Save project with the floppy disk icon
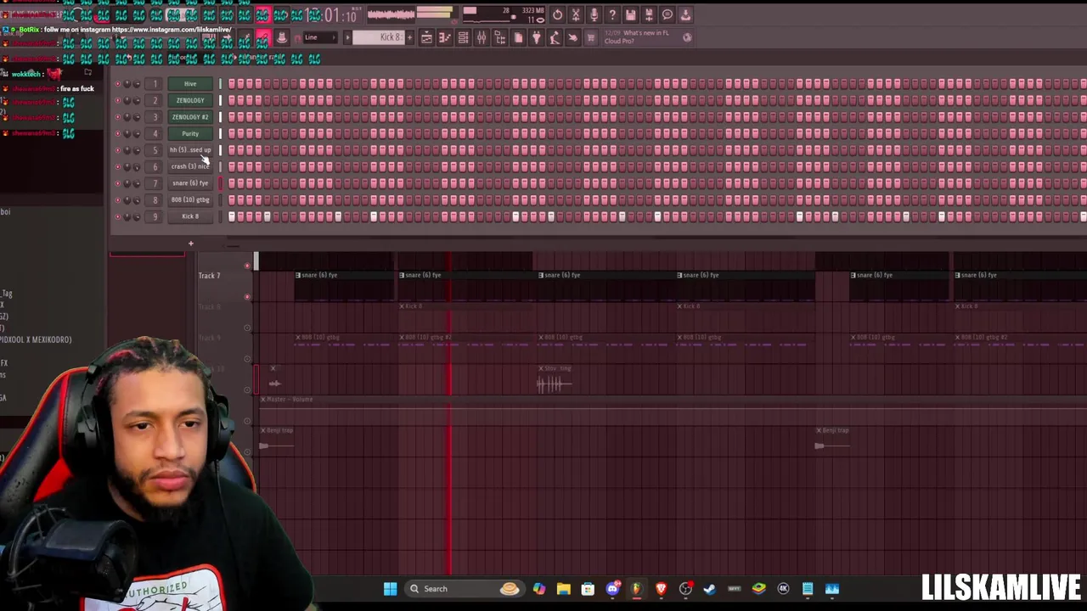The width and height of the screenshot is (1087, 611). click(631, 14)
